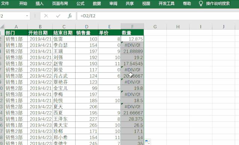Select cell containing 刘强

pyautogui.click(x=64, y=57)
